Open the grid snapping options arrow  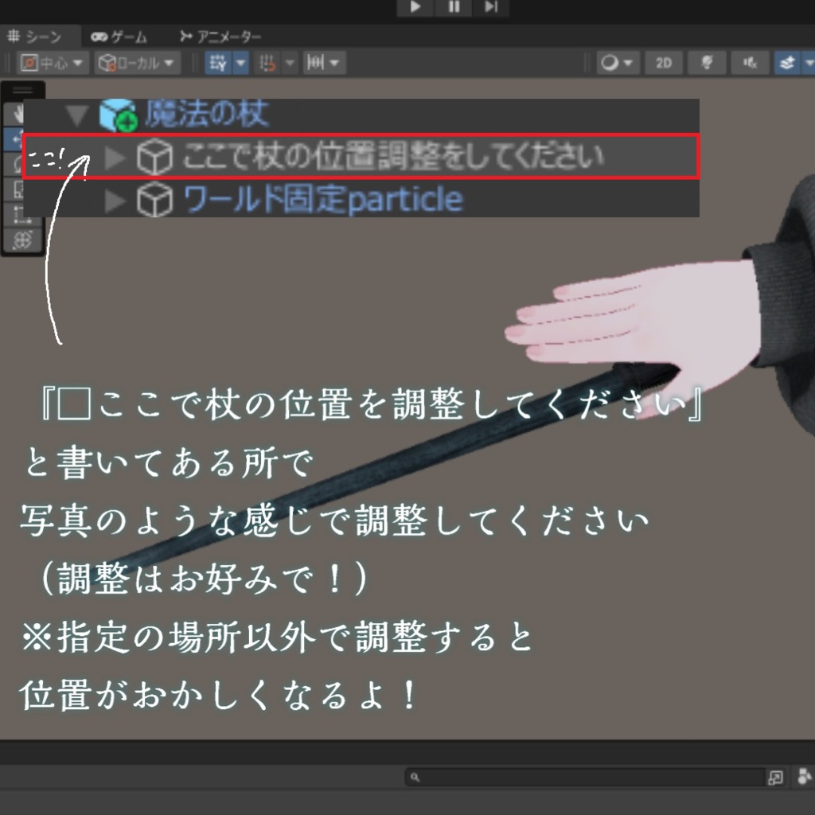tap(240, 63)
